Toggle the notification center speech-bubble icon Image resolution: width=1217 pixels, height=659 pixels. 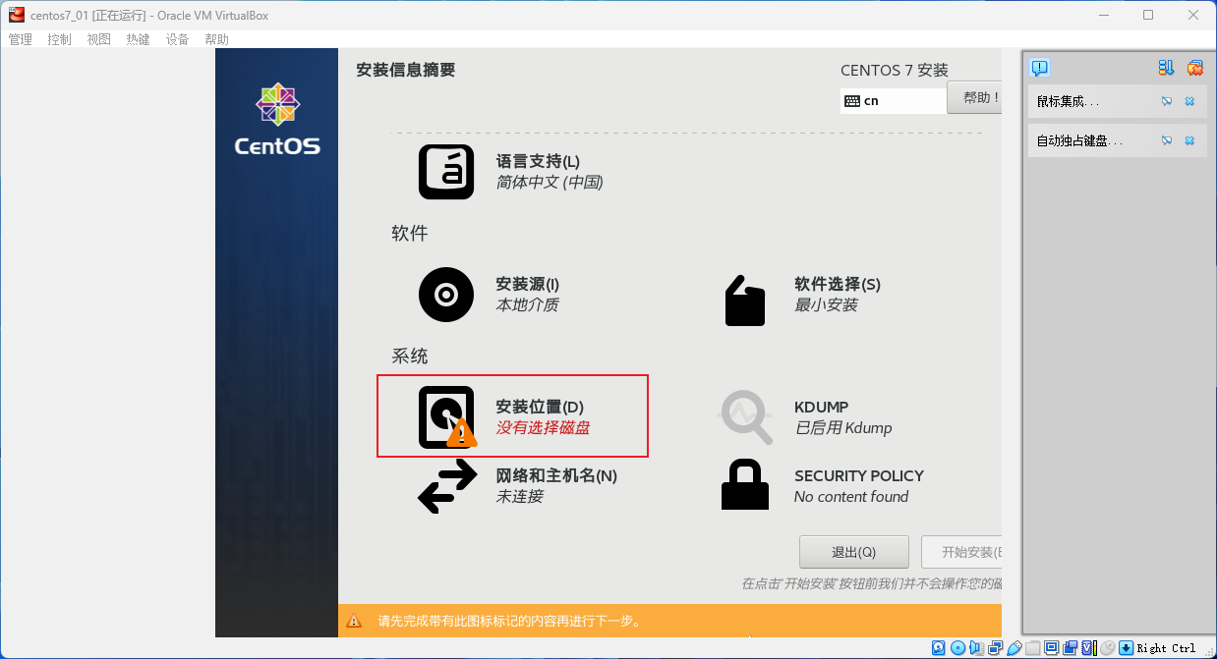pyautogui.click(x=1039, y=68)
